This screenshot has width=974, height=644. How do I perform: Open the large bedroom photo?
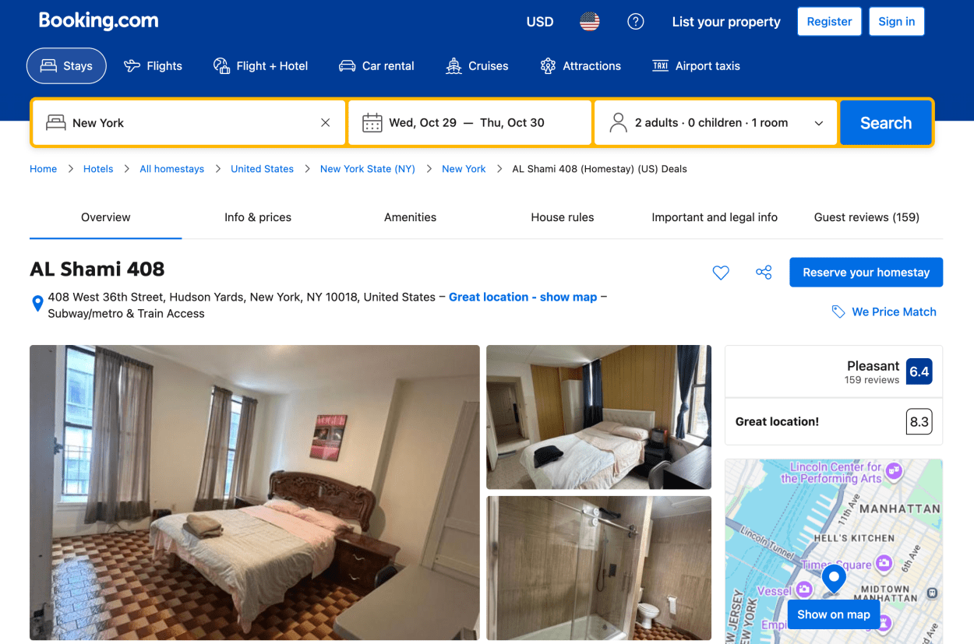(255, 493)
